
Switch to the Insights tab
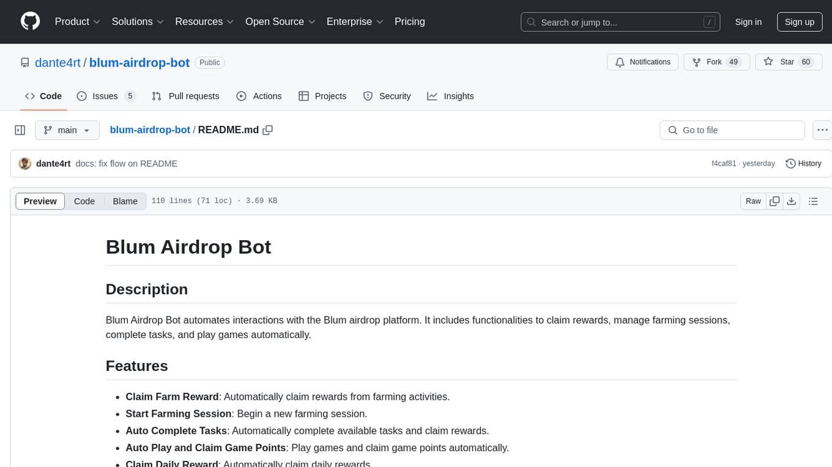point(450,96)
